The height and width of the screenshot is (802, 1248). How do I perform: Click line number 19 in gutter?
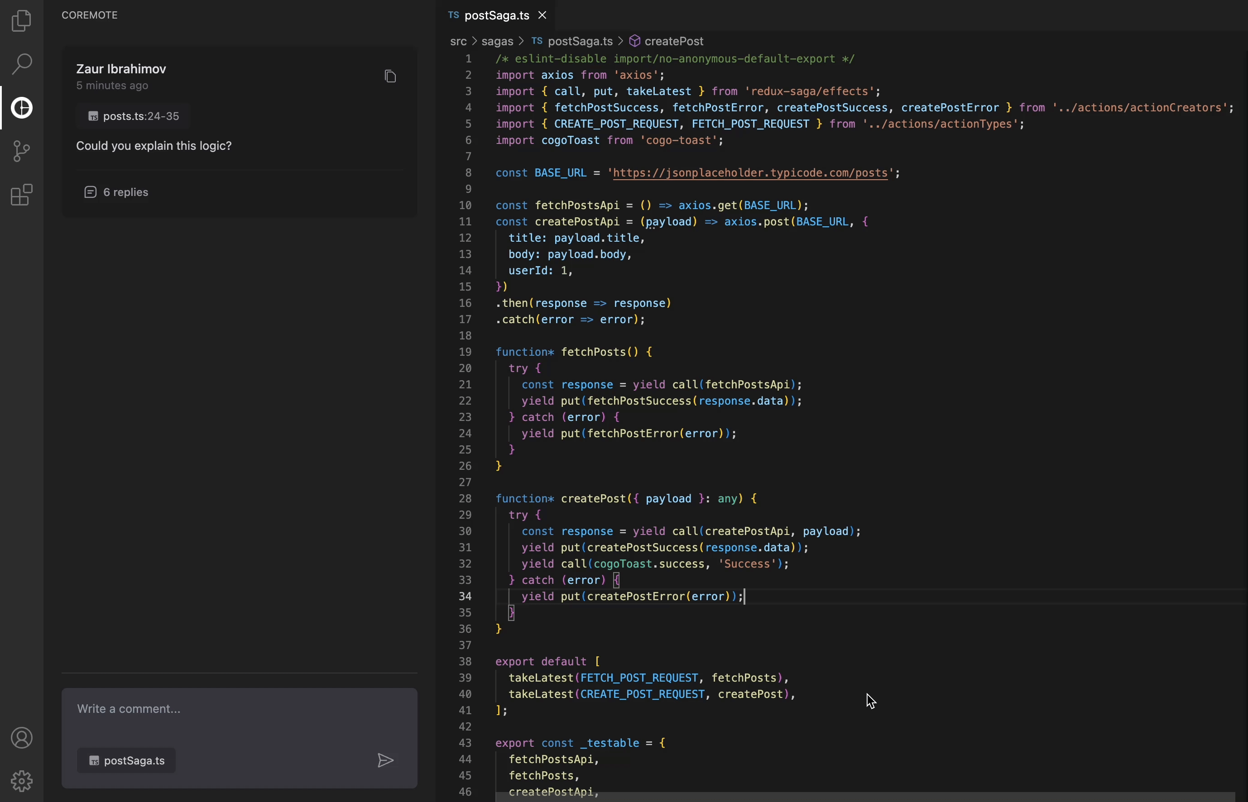pyautogui.click(x=465, y=352)
